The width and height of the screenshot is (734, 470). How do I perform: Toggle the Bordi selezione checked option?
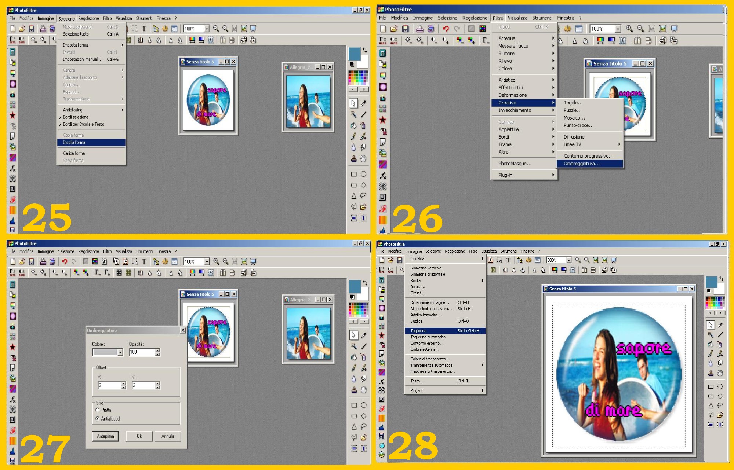[76, 117]
